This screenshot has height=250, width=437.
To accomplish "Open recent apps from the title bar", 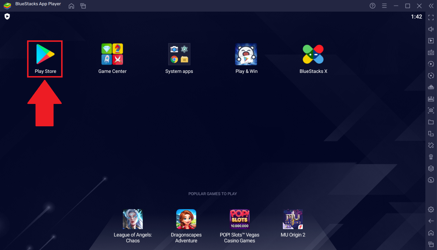I will (83, 6).
